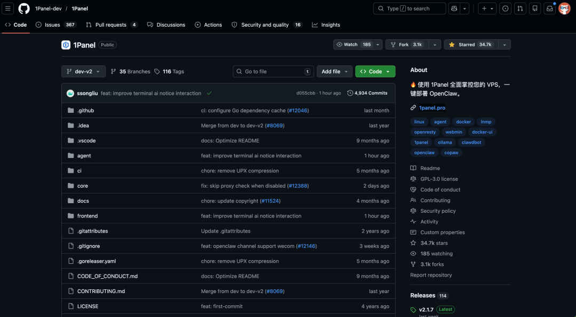This screenshot has height=317, width=576.
Task: Open the Copilot dropdown arrow in header
Action: tap(465, 9)
